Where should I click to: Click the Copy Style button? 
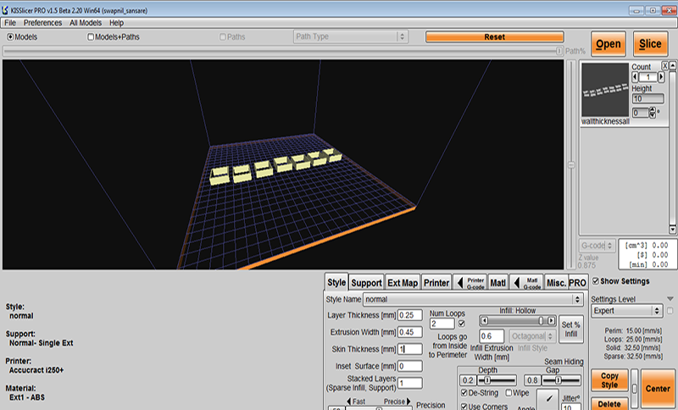tap(609, 380)
